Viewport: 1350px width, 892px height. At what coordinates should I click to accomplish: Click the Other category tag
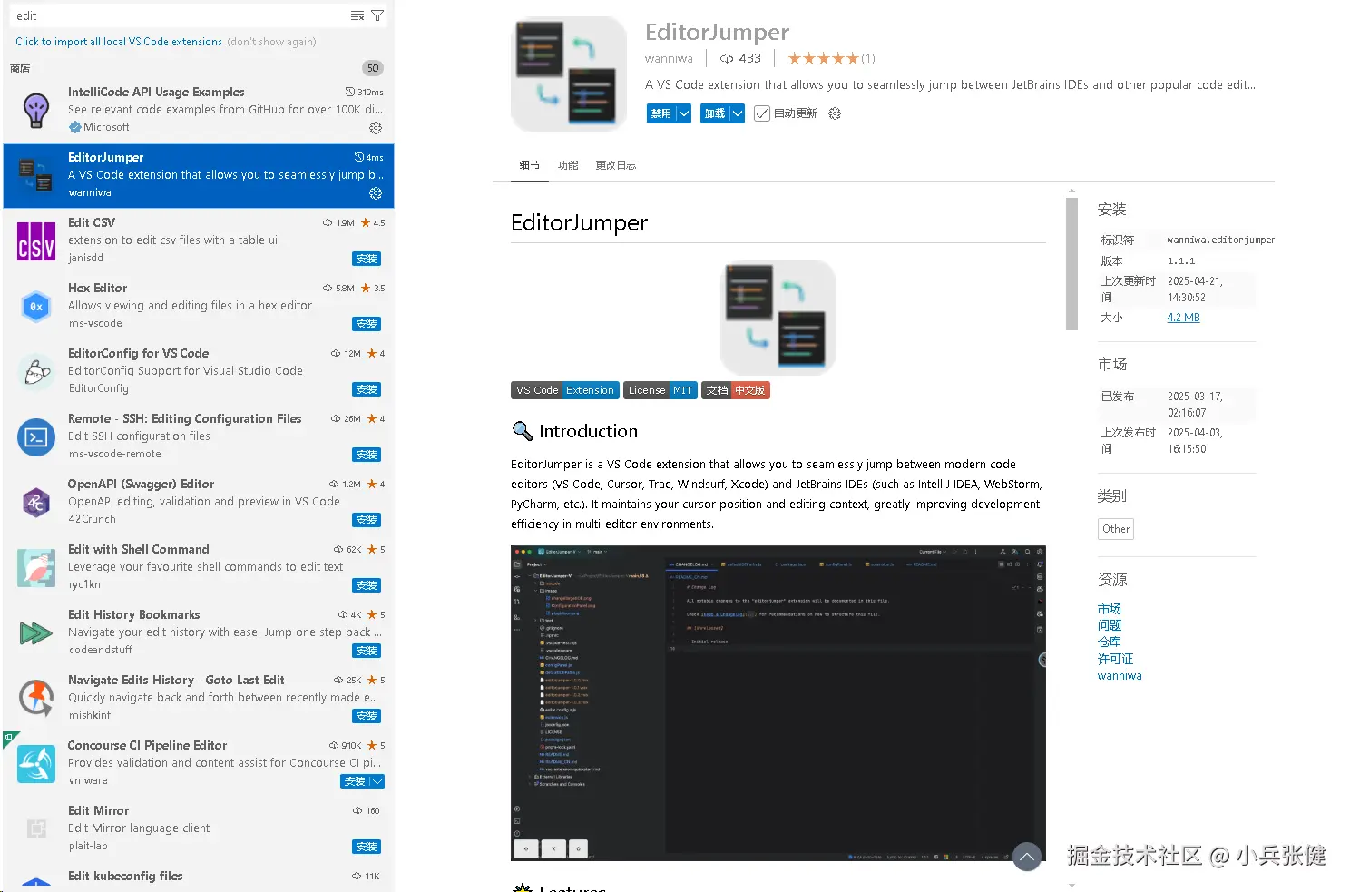click(x=1115, y=529)
